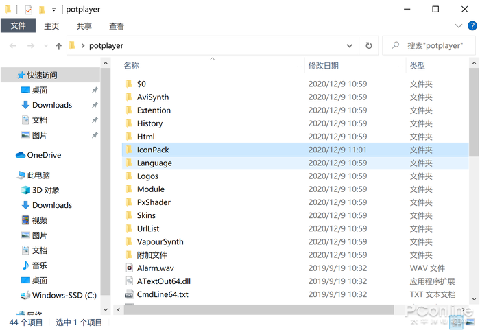Image resolution: width=480 pixels, height=330 pixels.
Task: Sort by 修改日期 column header
Action: [x=323, y=66]
